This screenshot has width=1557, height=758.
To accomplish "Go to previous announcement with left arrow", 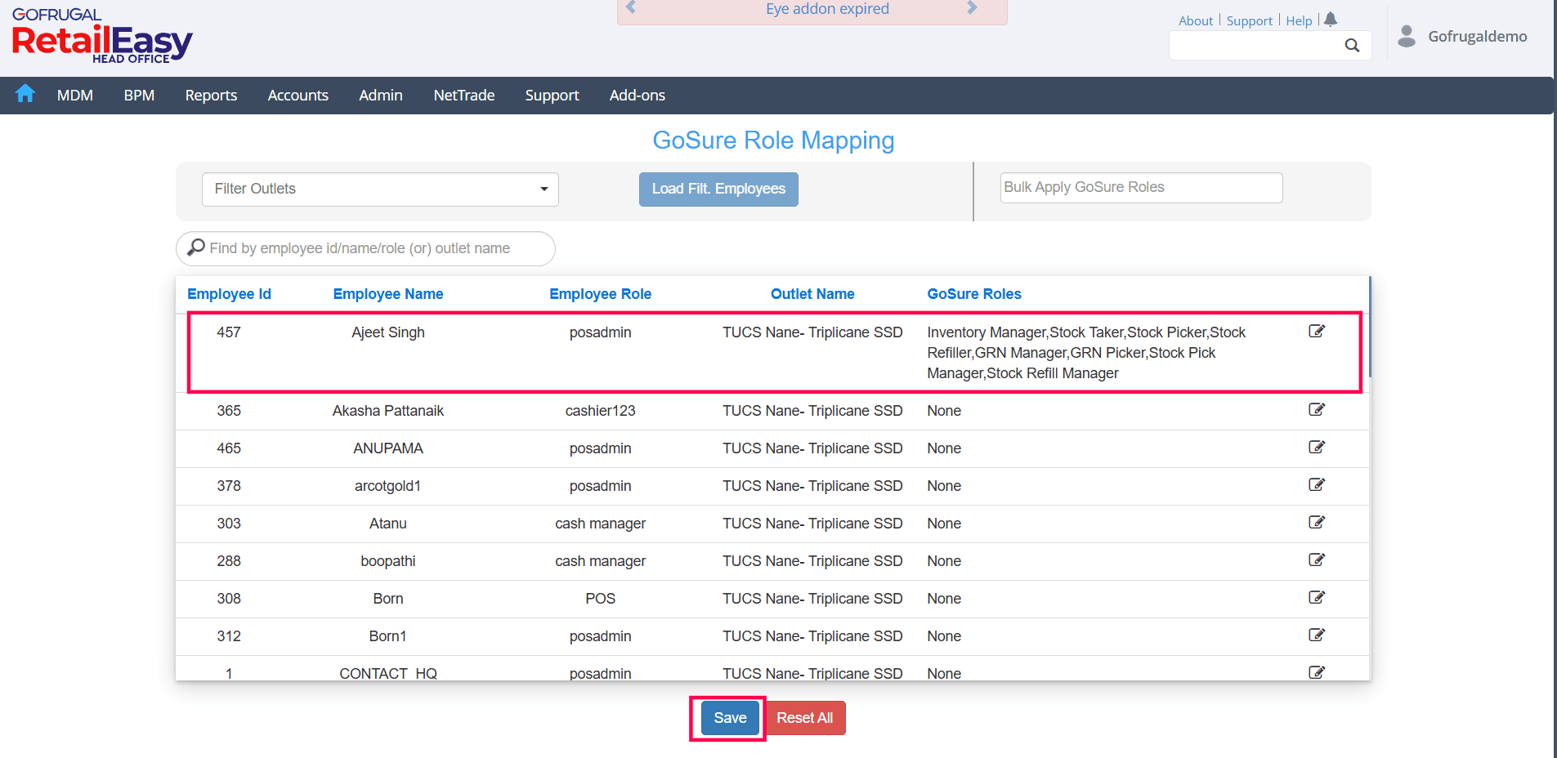I will [x=630, y=8].
